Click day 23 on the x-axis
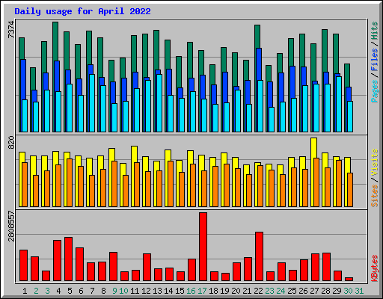The image size is (383, 299). [269, 291]
